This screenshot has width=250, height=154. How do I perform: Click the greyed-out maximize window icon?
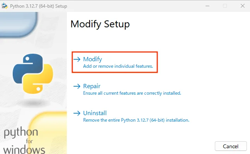click(x=225, y=6)
